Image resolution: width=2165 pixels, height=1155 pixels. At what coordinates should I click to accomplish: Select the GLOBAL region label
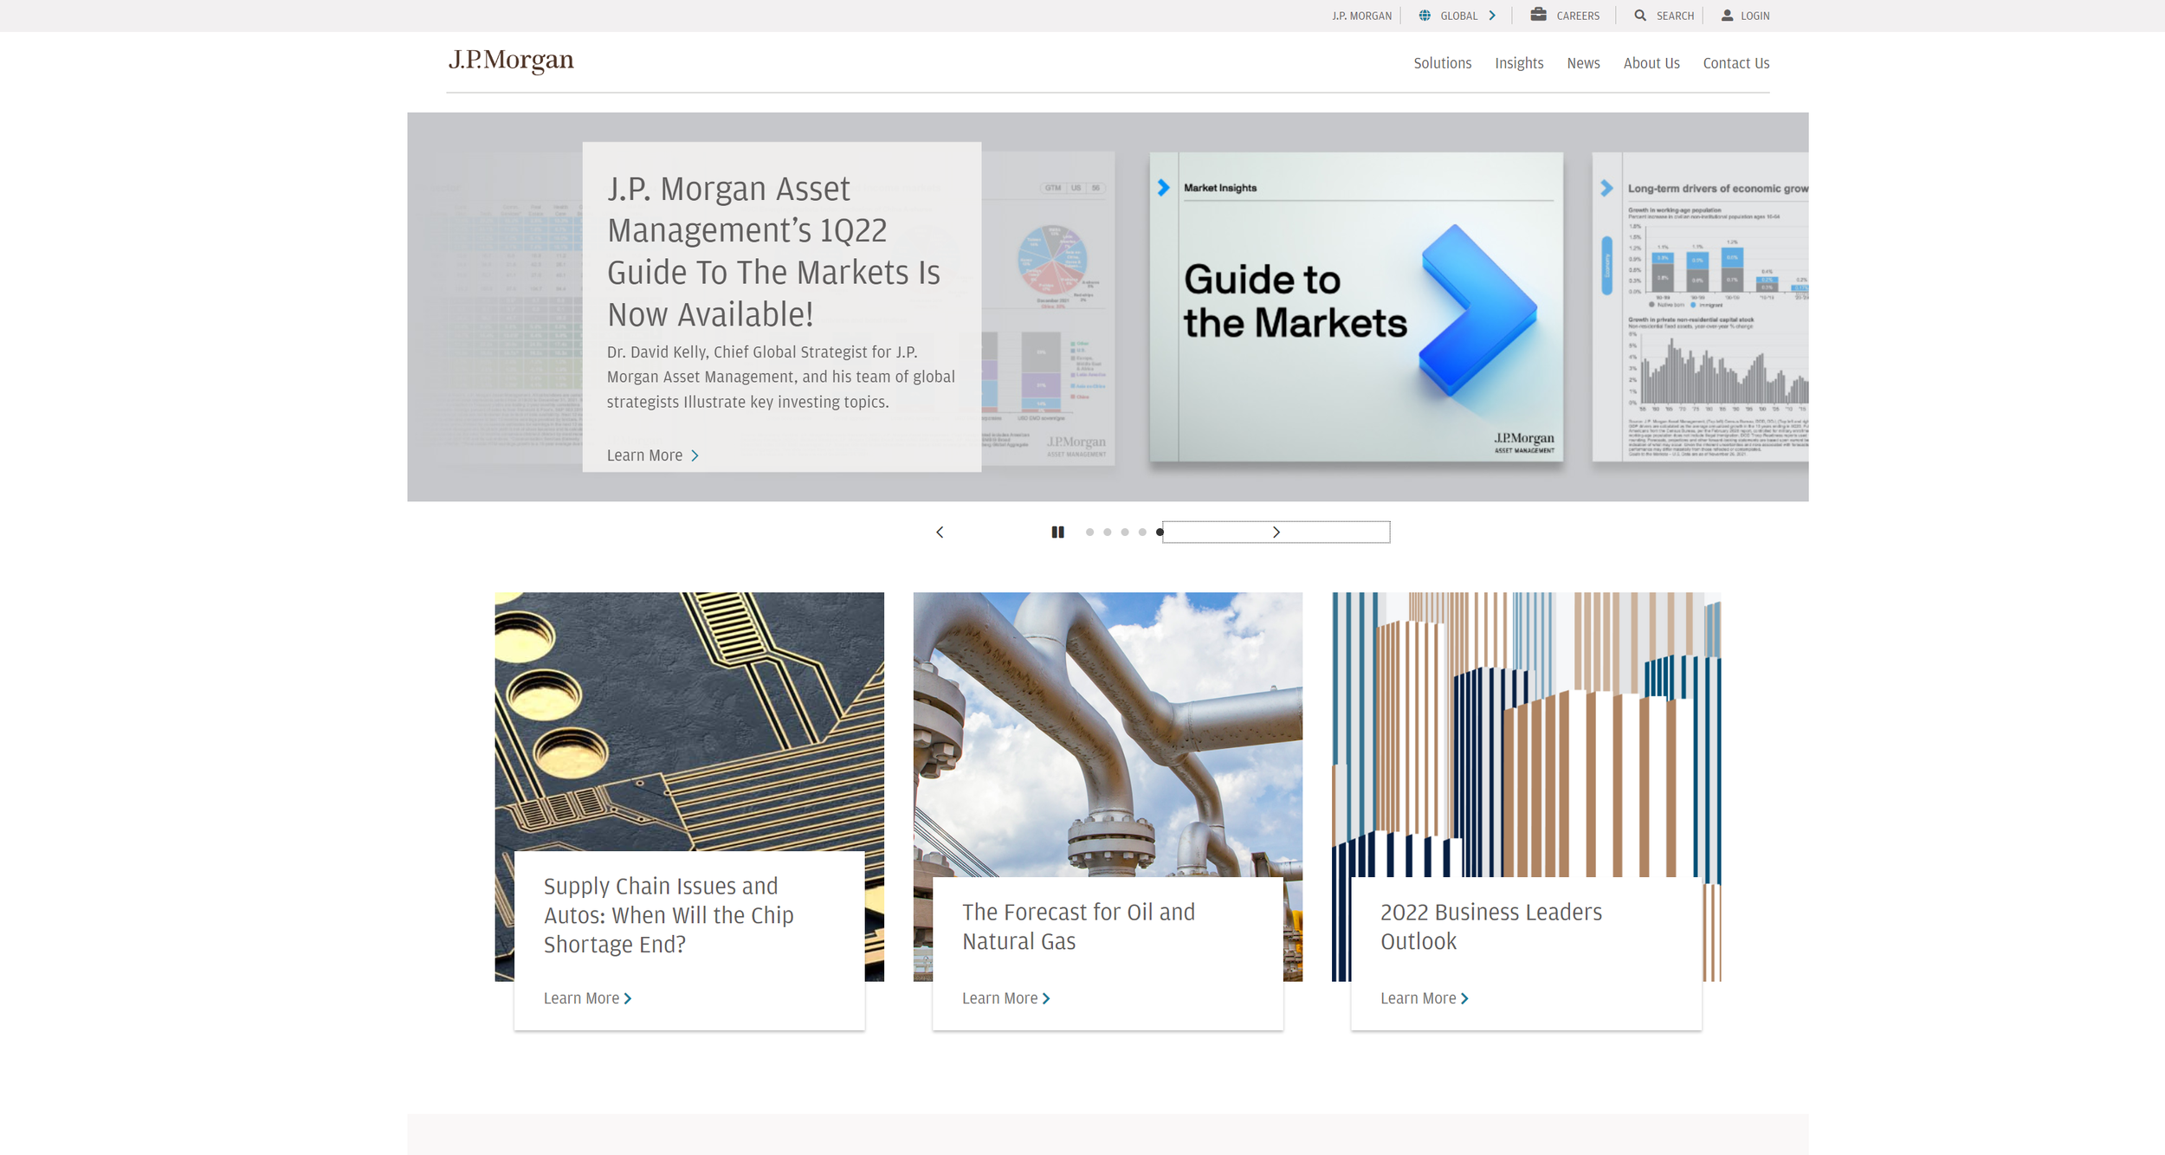[x=1459, y=16]
